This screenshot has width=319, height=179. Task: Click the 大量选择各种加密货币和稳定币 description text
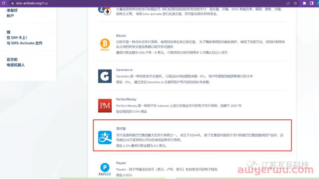pyautogui.click(x=199, y=11)
